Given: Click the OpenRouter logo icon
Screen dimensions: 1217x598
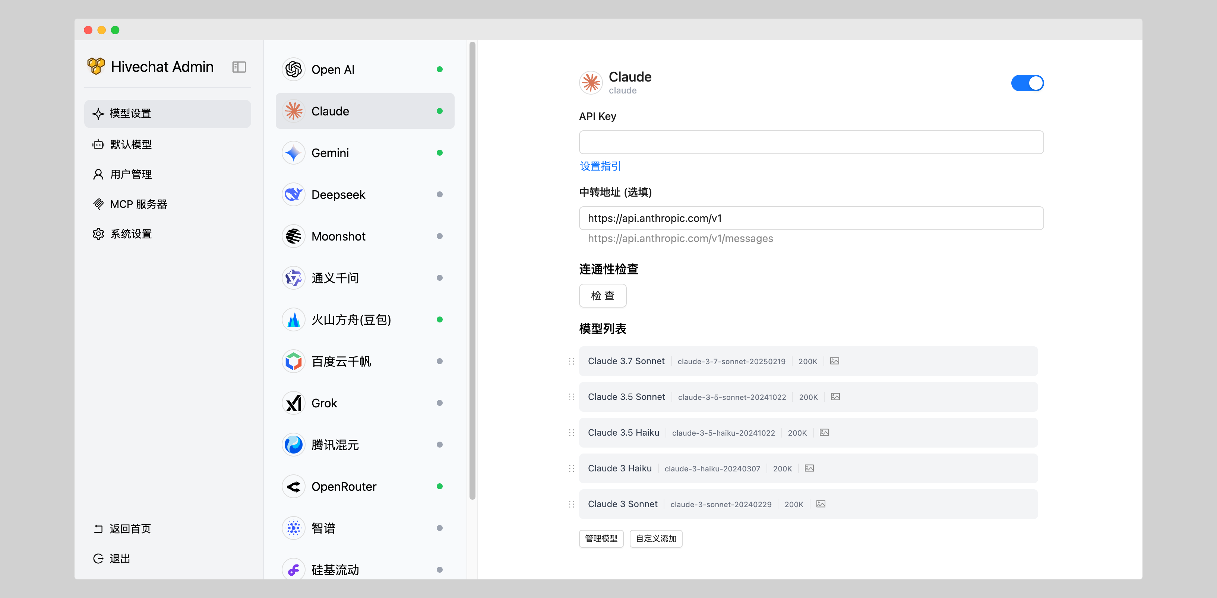Looking at the screenshot, I should pos(293,487).
